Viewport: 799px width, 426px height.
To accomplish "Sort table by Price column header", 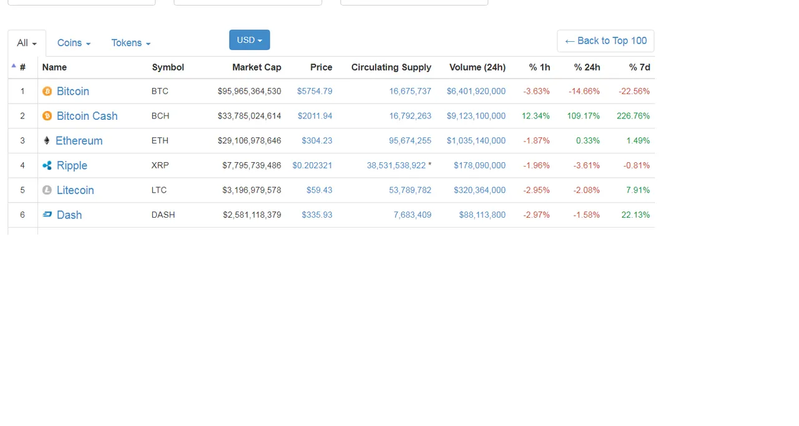I will click(321, 67).
